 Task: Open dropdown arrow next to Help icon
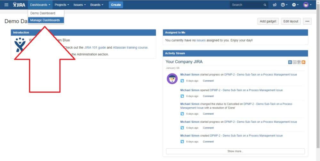287,5
